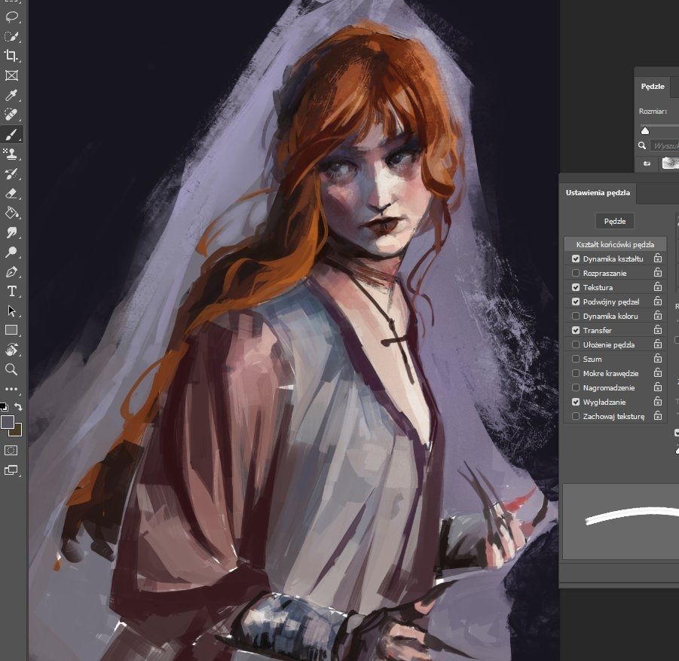Switch to the Pędzle panel tab
This screenshot has height=661, width=679.
pyautogui.click(x=652, y=87)
